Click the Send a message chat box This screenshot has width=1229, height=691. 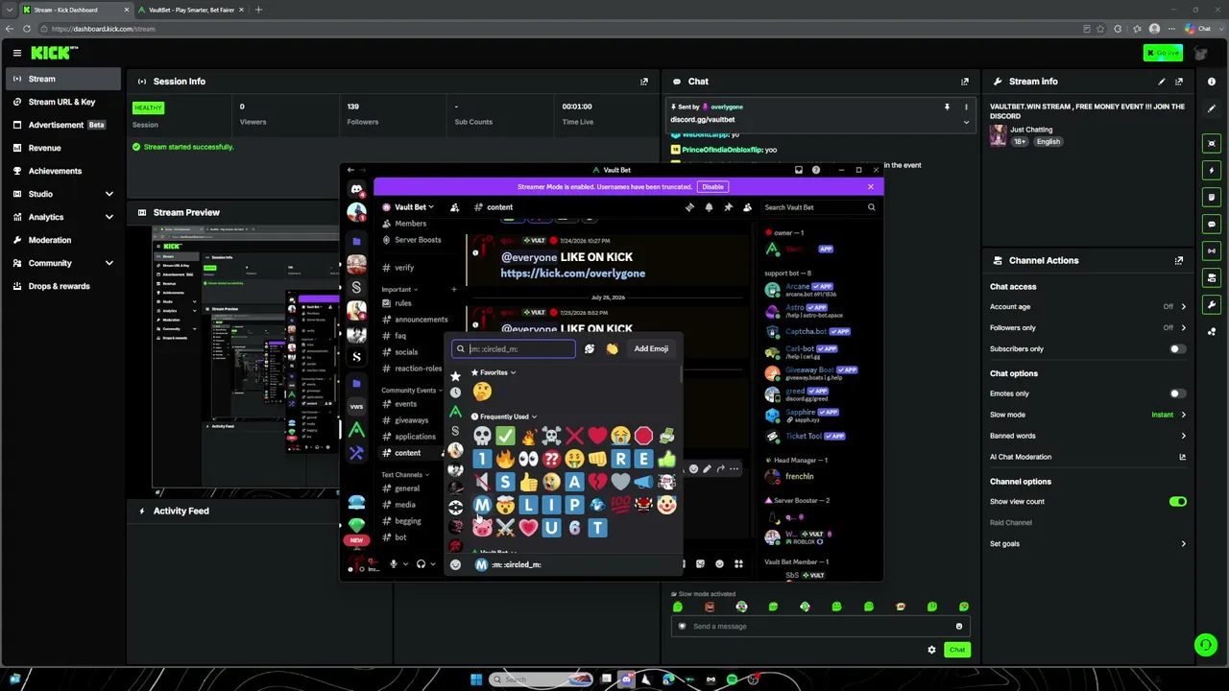point(819,627)
